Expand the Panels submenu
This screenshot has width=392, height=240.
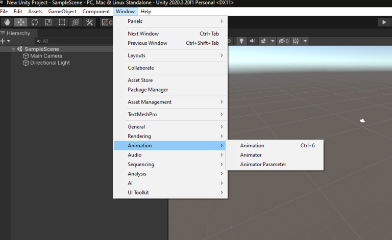(170, 21)
